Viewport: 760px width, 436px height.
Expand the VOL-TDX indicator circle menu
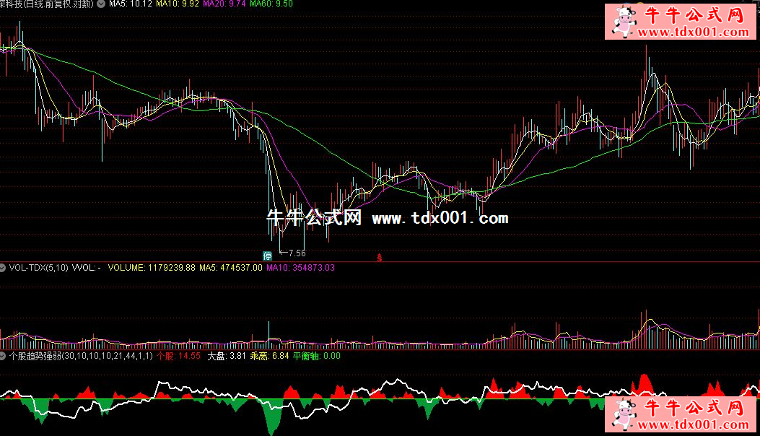tap(4, 268)
